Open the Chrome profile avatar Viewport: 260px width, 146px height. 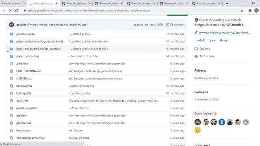click(x=256, y=11)
